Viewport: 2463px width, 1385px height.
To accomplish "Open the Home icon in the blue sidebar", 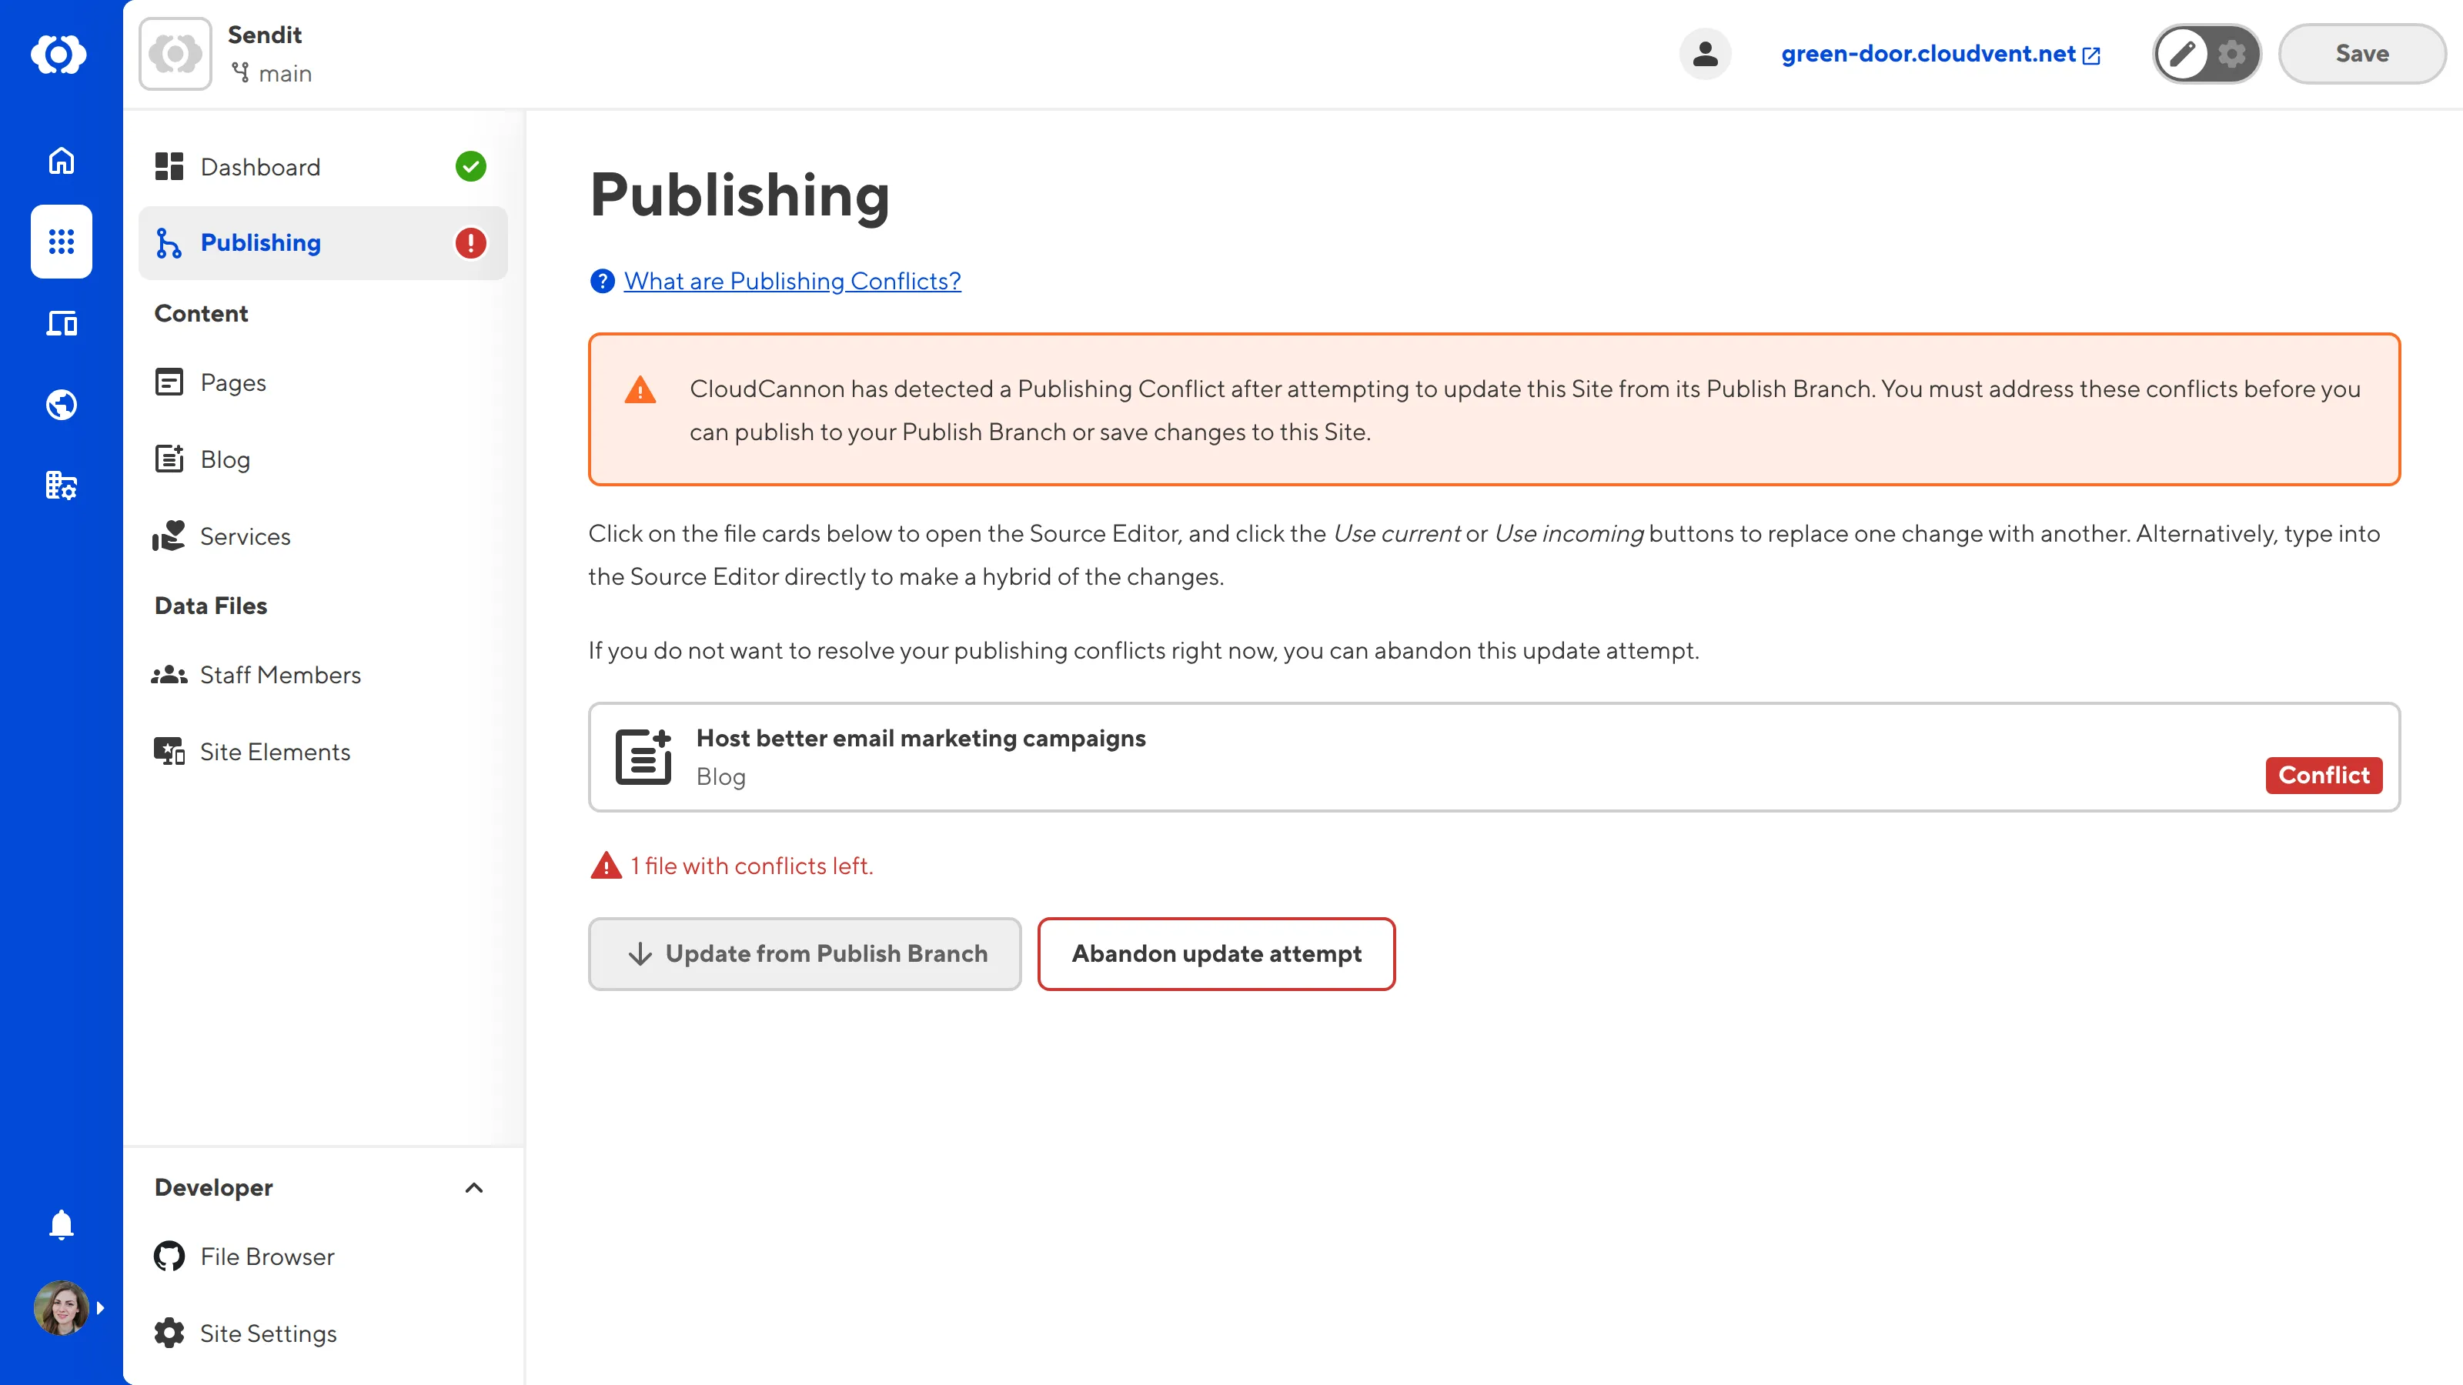I will coord(60,162).
